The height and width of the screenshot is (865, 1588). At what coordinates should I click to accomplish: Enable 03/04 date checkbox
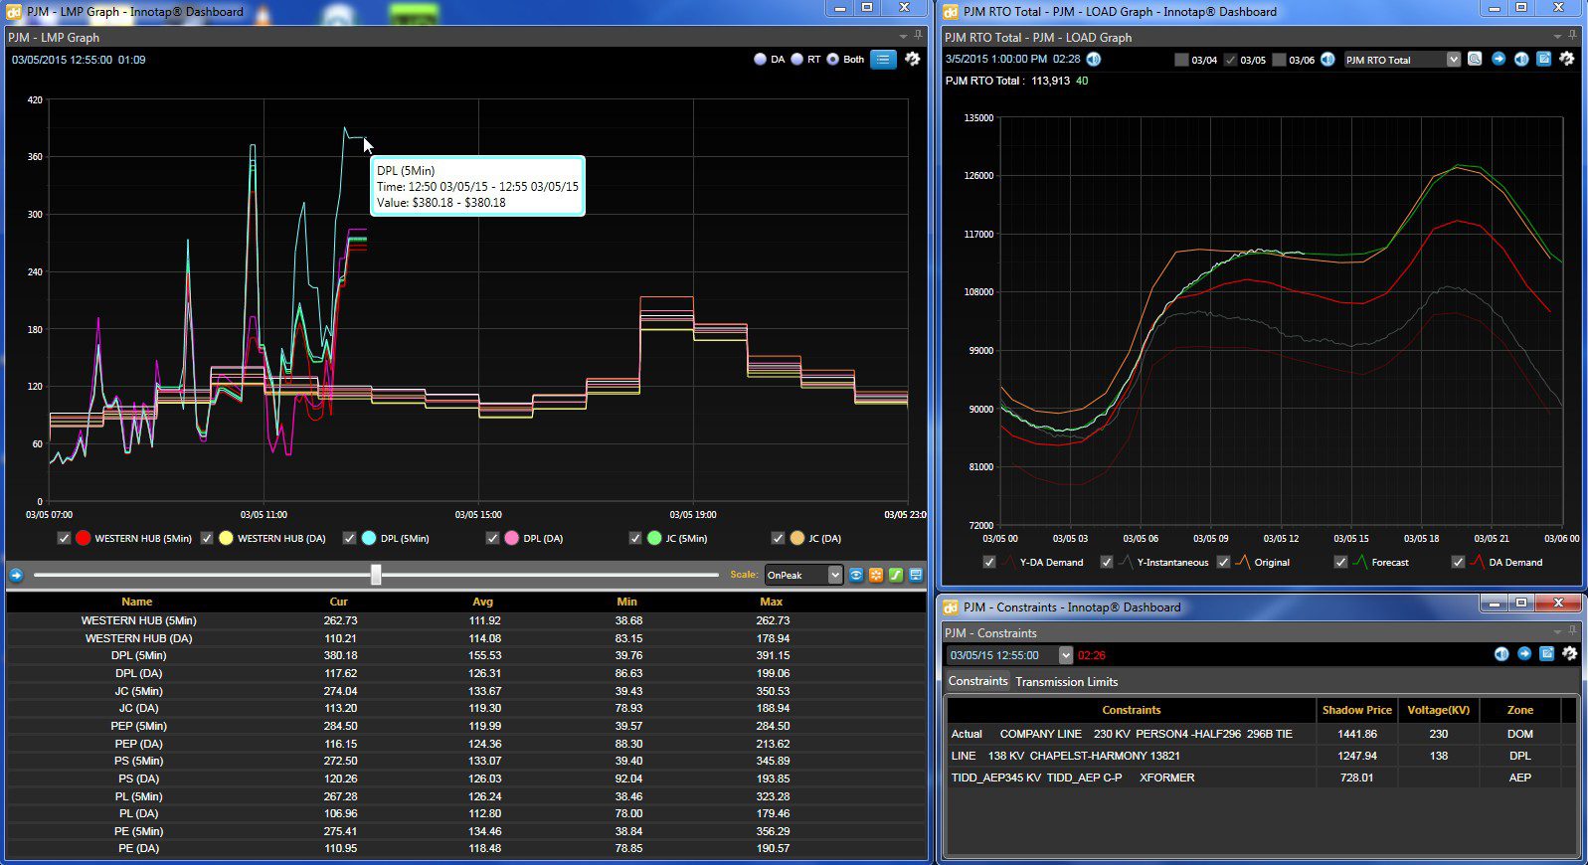tap(1181, 60)
